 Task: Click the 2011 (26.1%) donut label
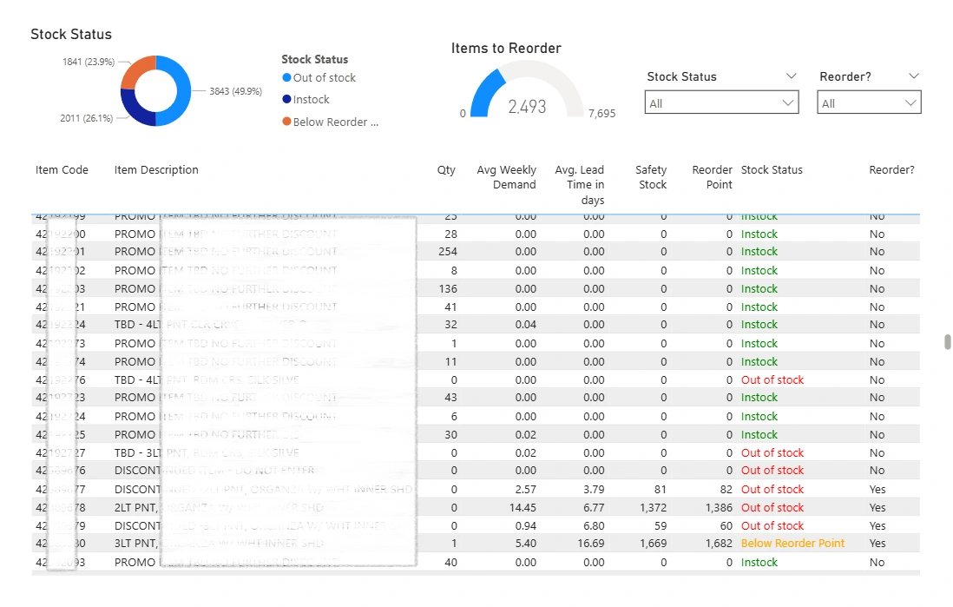[x=86, y=118]
